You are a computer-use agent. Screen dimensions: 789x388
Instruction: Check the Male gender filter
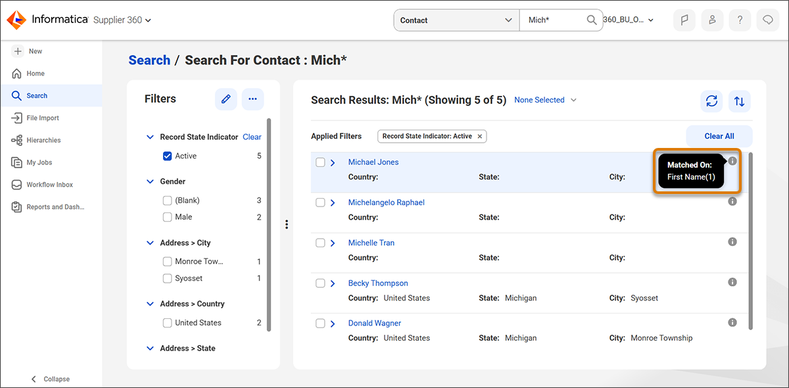[x=167, y=217]
